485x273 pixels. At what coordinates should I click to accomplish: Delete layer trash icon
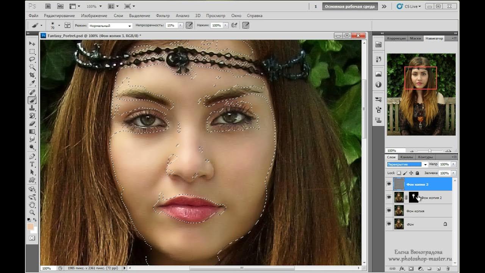pos(447,268)
